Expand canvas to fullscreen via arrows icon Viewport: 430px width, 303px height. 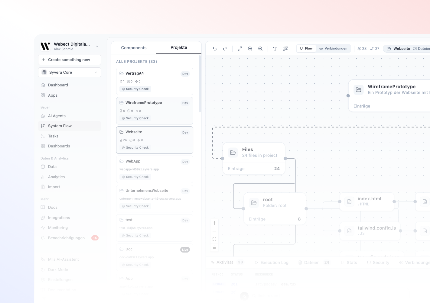pos(240,49)
